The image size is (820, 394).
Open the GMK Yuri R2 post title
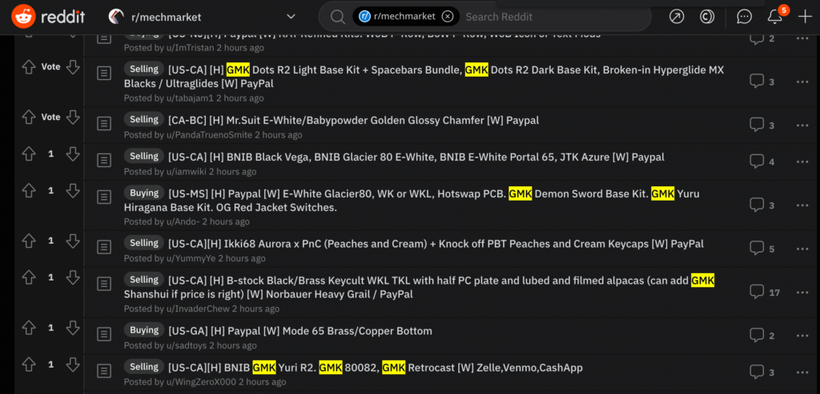click(375, 368)
